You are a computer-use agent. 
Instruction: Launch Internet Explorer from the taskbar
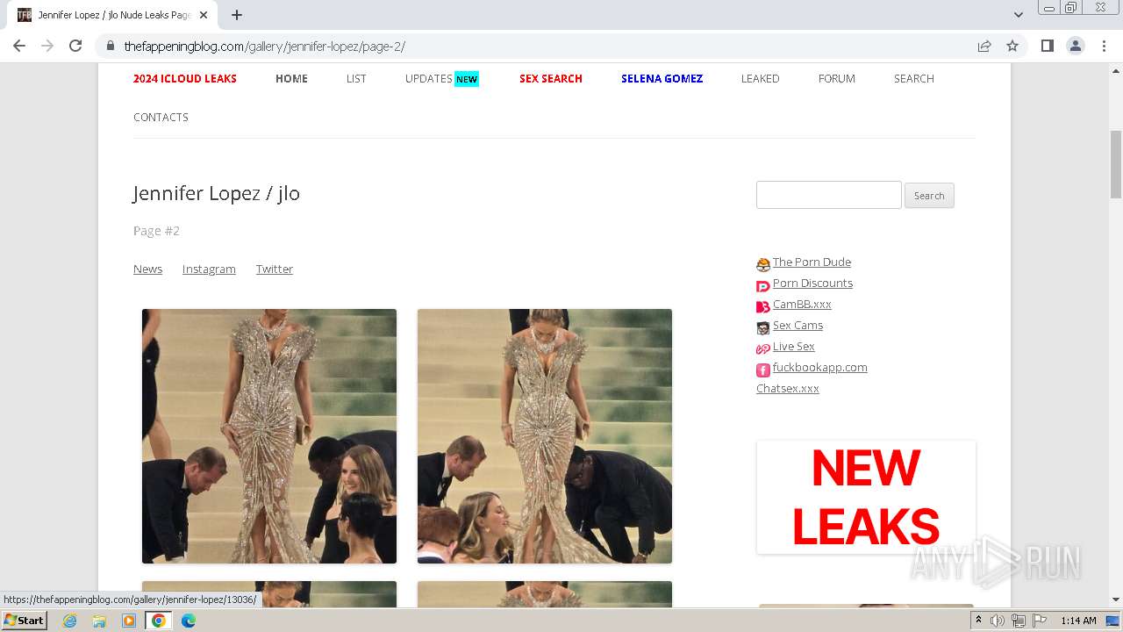tap(70, 621)
